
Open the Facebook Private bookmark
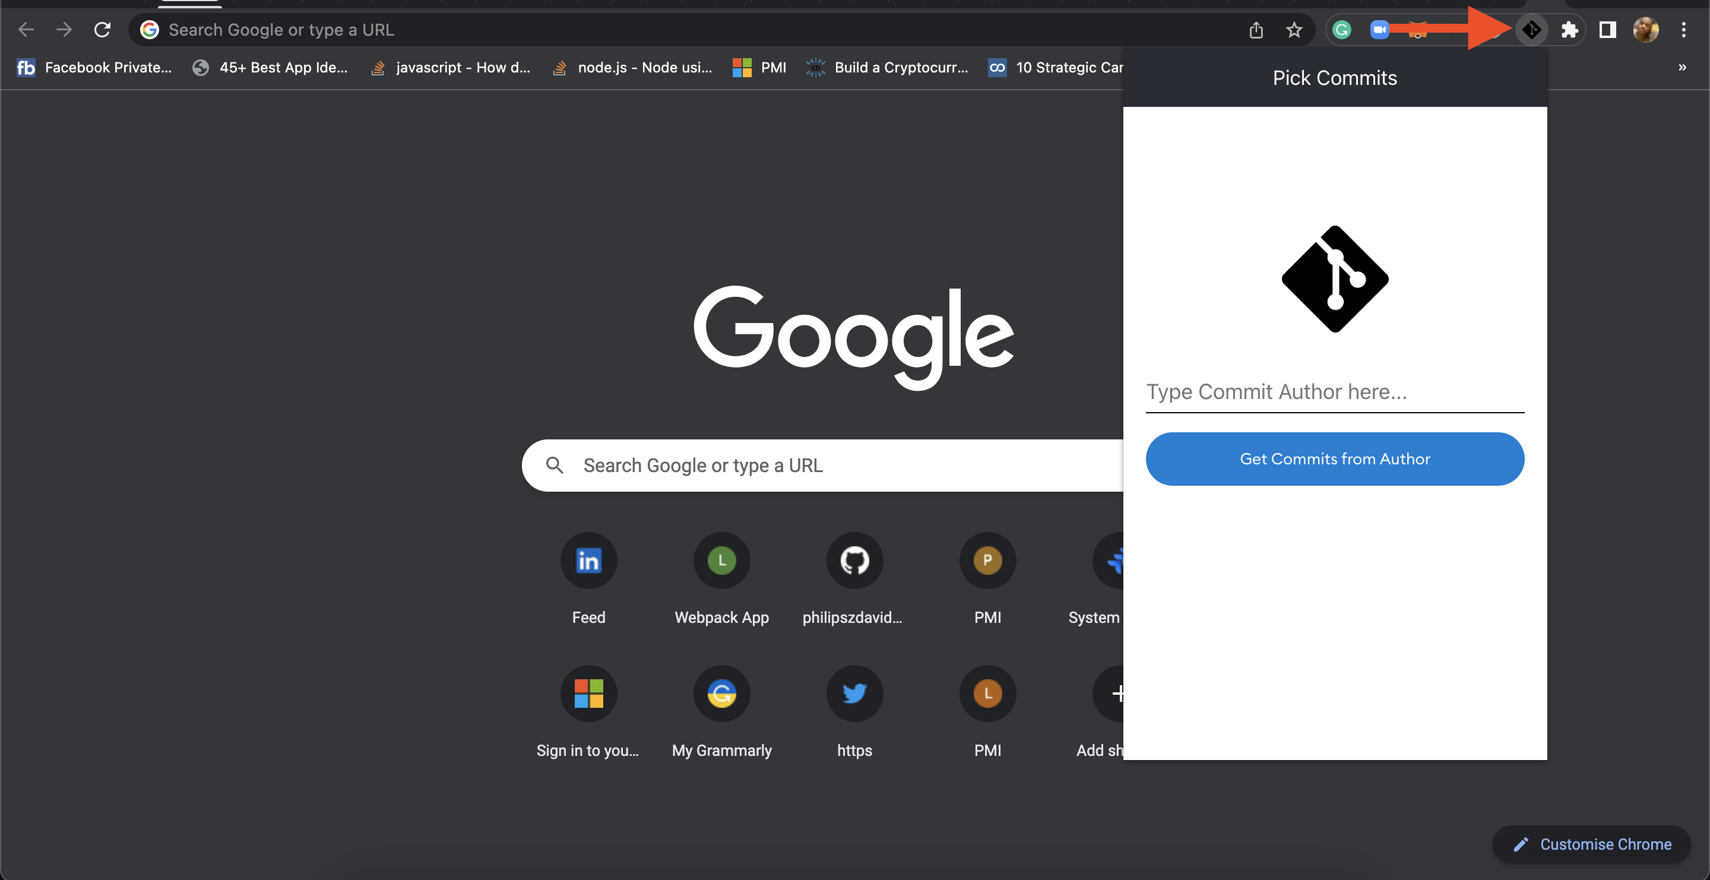(94, 68)
